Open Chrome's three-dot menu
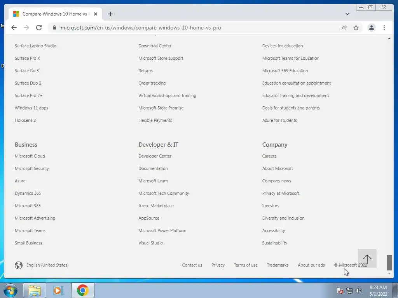Image resolution: width=398 pixels, height=298 pixels. coord(384,28)
